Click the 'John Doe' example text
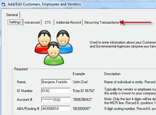Screen dimensions: 156x115 80,82
